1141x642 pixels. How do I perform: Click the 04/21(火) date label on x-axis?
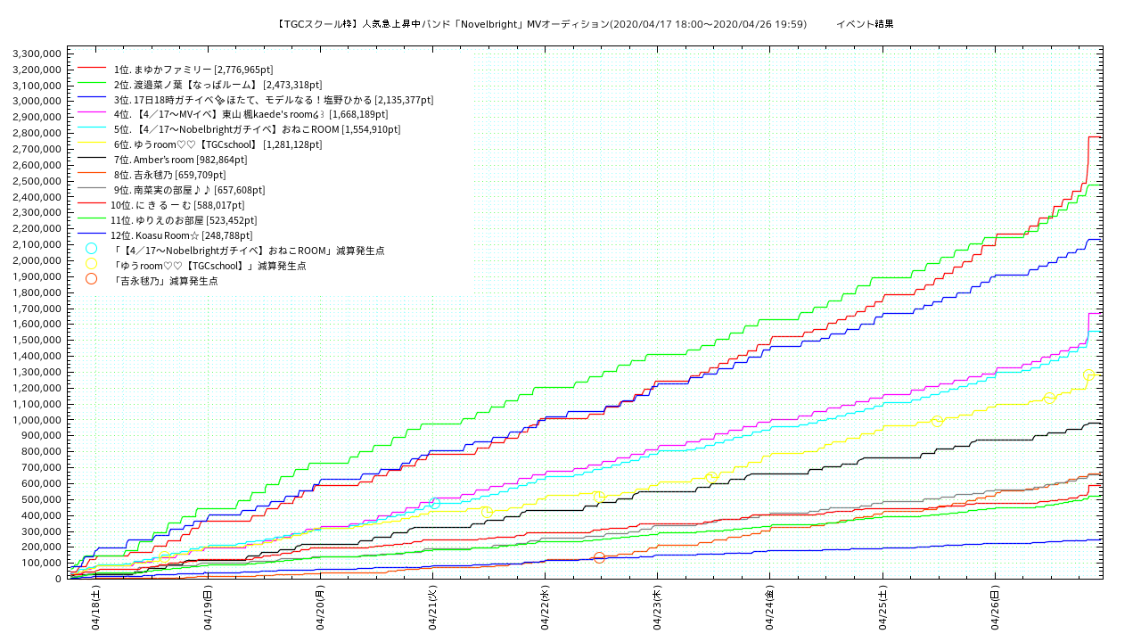433,607
